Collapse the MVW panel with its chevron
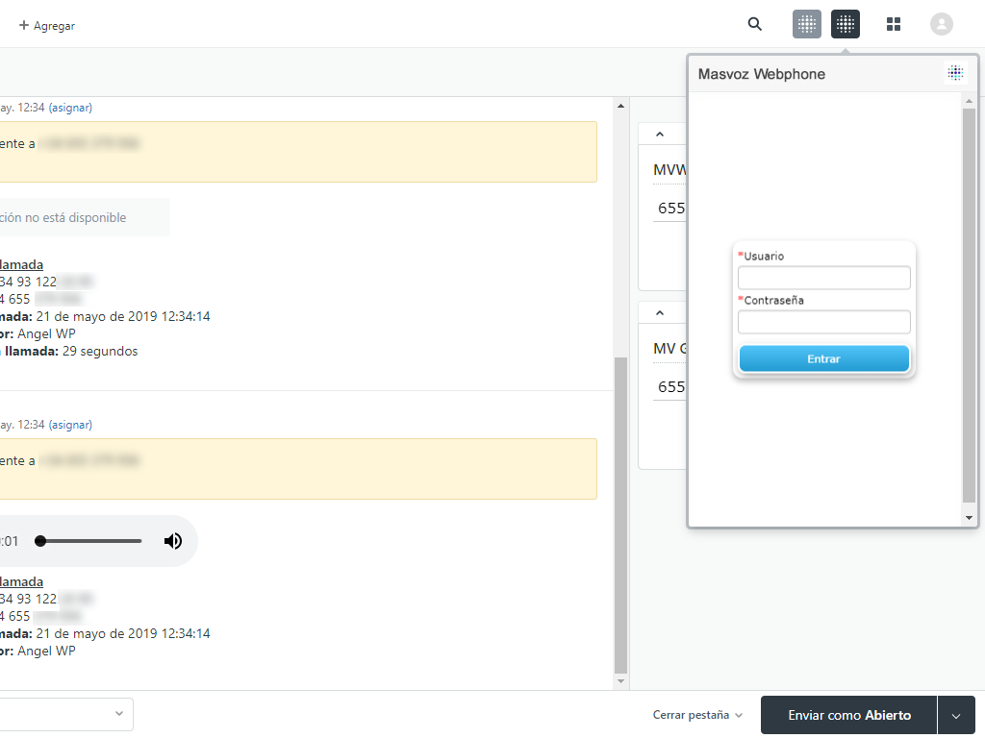This screenshot has width=985, height=738. (661, 133)
